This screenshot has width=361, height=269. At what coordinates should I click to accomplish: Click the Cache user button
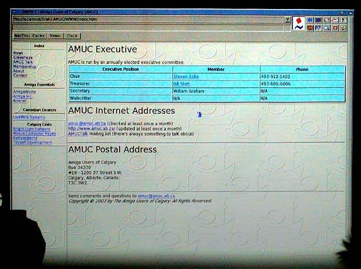point(38,36)
